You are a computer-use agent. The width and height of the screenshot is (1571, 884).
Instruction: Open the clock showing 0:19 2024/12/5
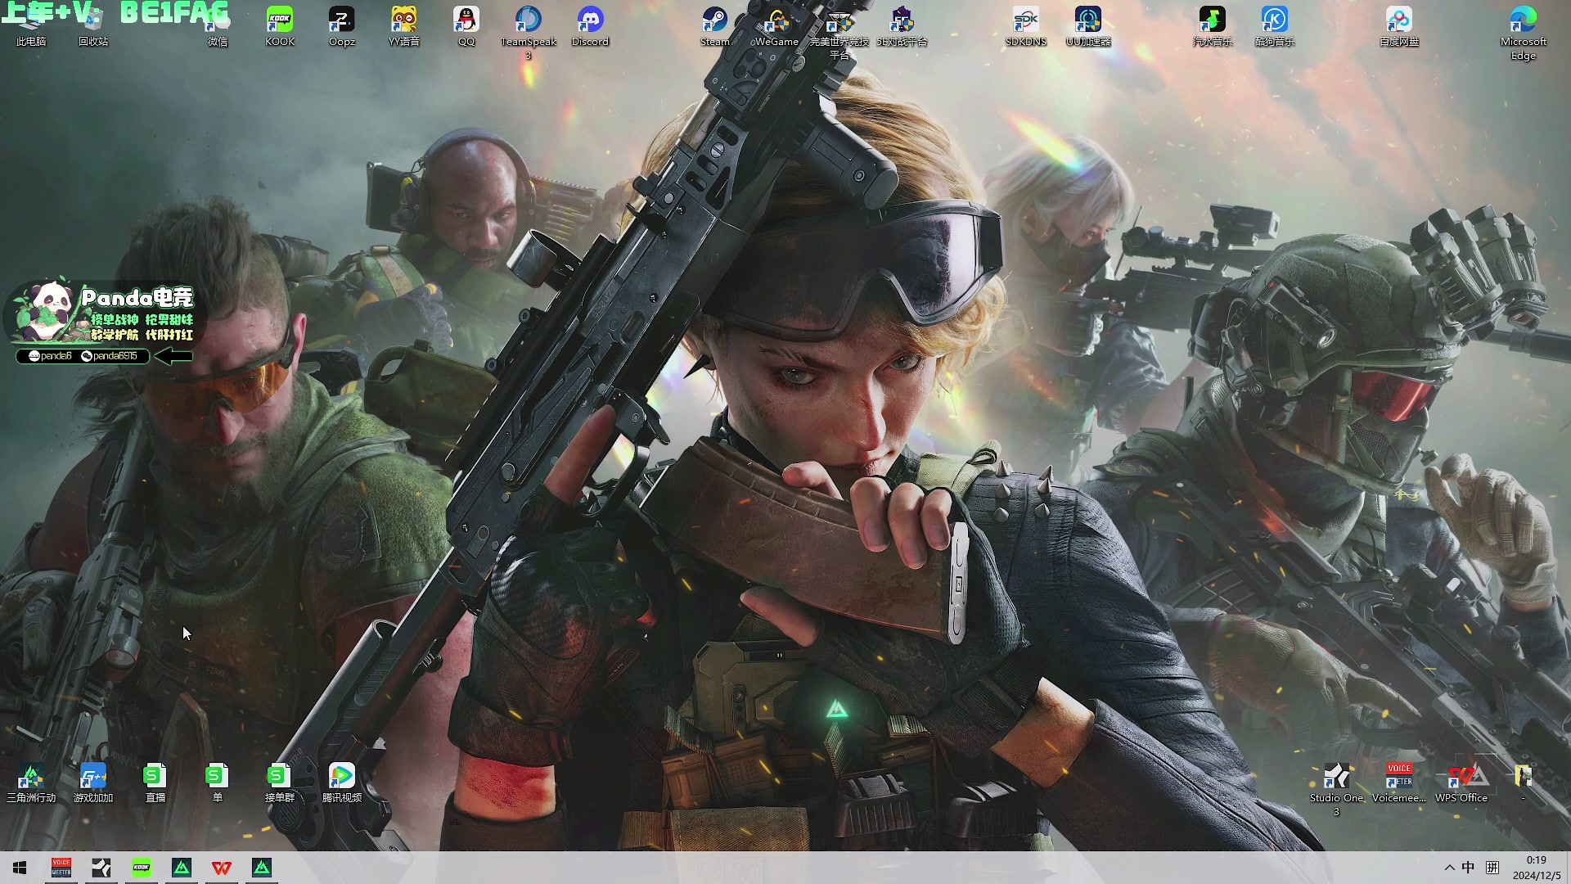point(1536,868)
